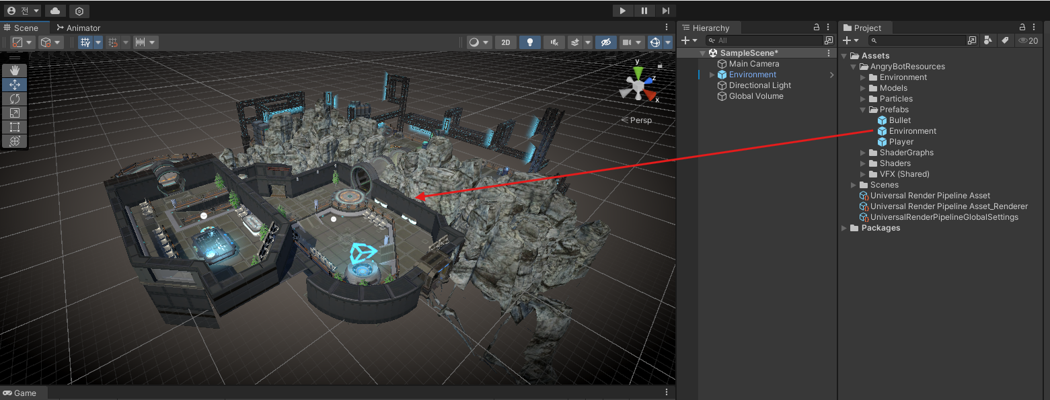Toggle grid visibility in the Scene view
The height and width of the screenshot is (400, 1050).
[x=85, y=42]
